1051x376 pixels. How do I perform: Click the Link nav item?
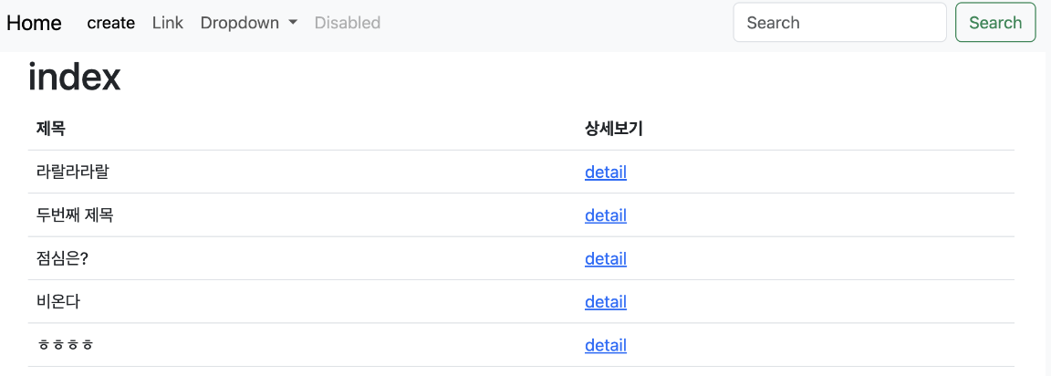click(x=168, y=23)
